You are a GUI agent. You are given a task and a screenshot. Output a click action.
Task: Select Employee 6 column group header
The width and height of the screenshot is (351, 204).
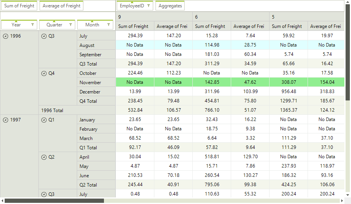click(231, 17)
